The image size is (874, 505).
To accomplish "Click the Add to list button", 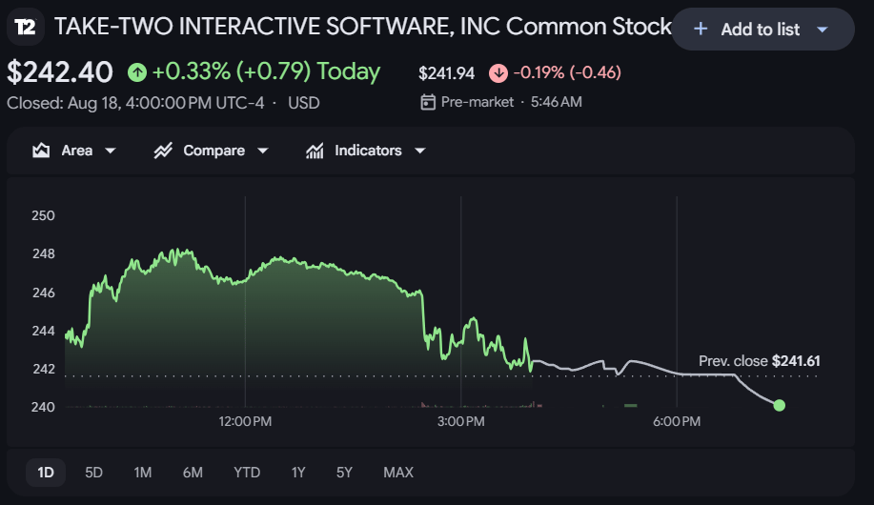I will [x=762, y=29].
